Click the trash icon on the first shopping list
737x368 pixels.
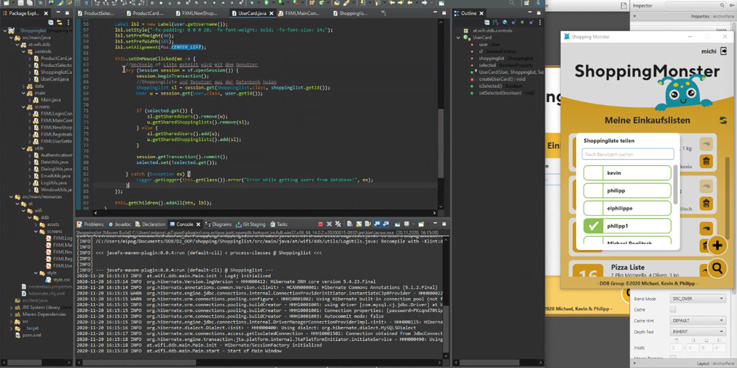pos(706,162)
